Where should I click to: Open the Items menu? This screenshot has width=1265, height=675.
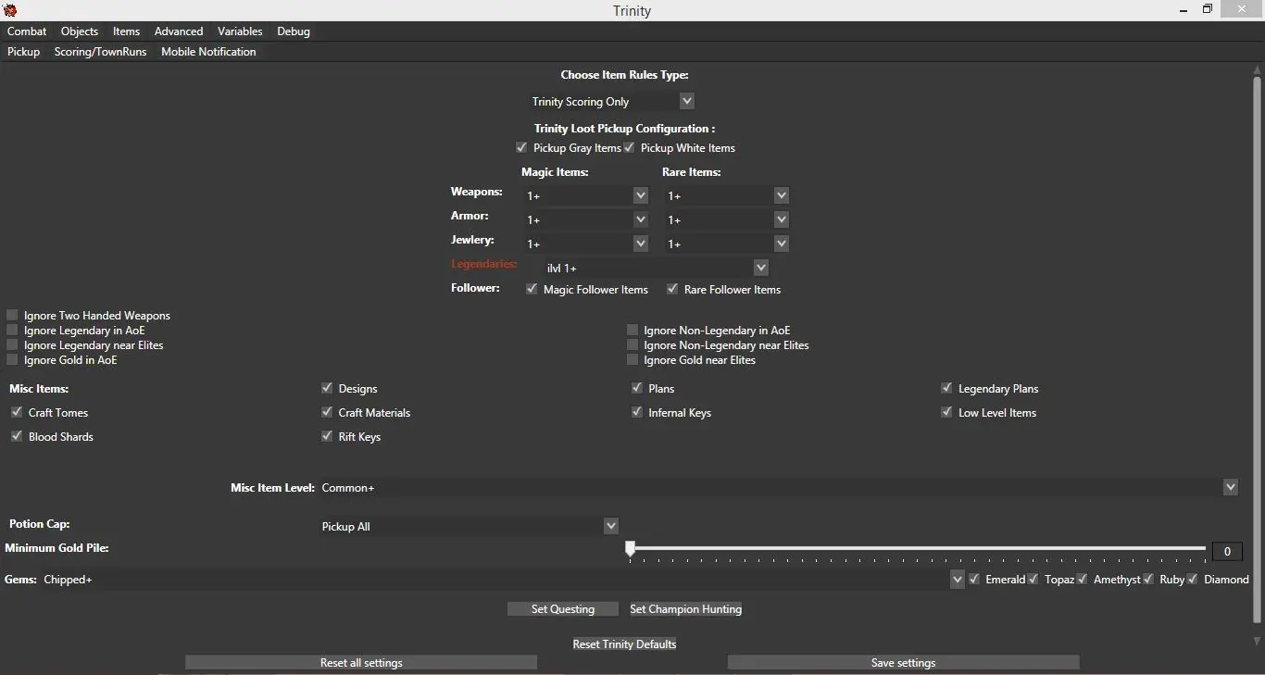coord(126,31)
